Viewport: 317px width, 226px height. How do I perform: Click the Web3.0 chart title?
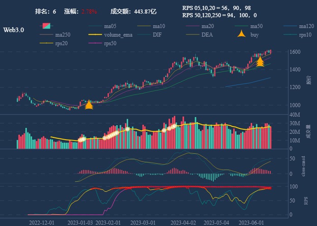[14, 30]
